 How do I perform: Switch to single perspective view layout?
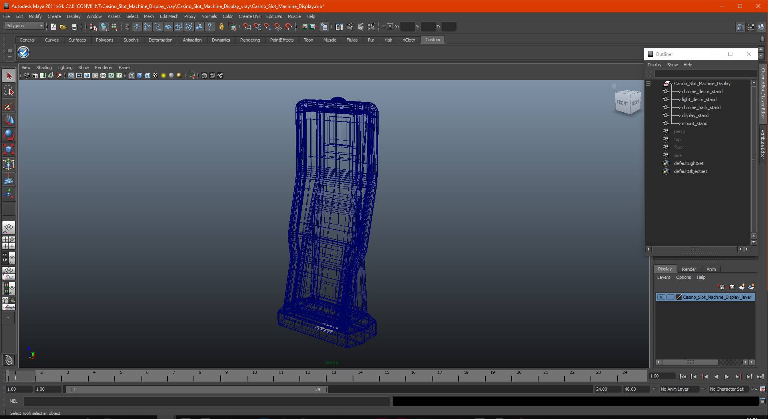coord(9,228)
